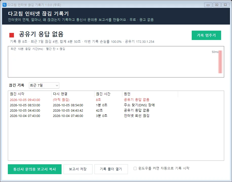Click the large 공유기 응답 없음 status heading
The height and width of the screenshot is (182, 232).
click(x=41, y=34)
